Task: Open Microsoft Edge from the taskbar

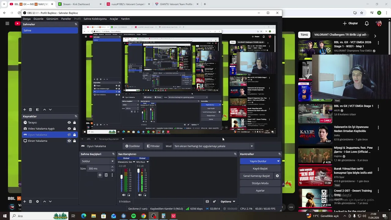Action: pyautogui.click(x=84, y=216)
